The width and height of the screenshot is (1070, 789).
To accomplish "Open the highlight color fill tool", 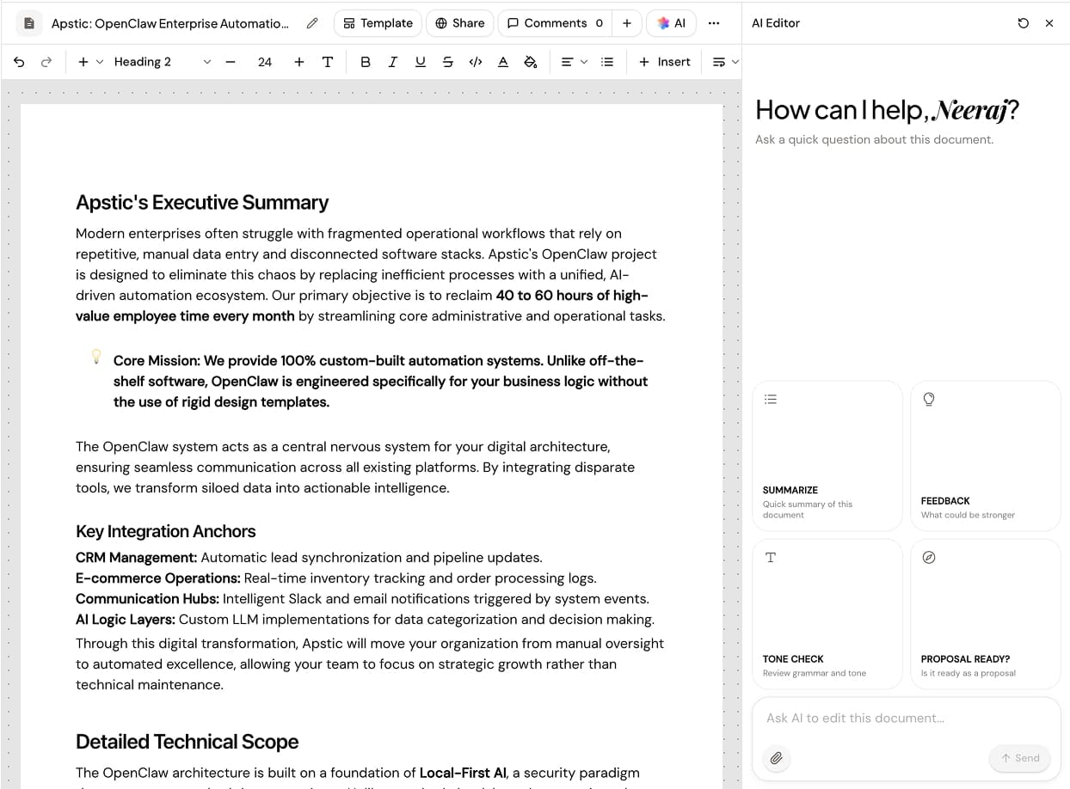I will coord(531,61).
